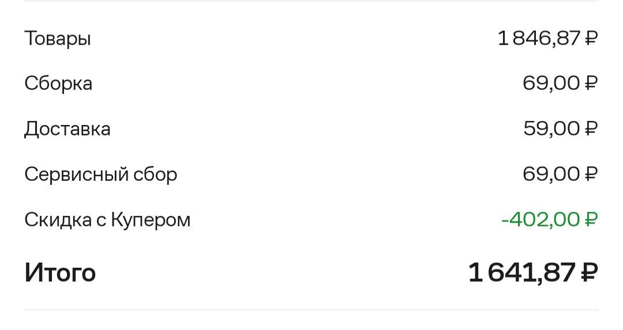
Task: Tap the Сборка label
Action: click(x=58, y=84)
